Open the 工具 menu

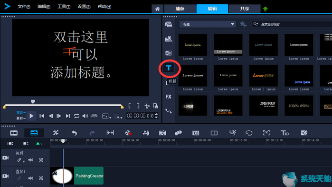pos(64,7)
